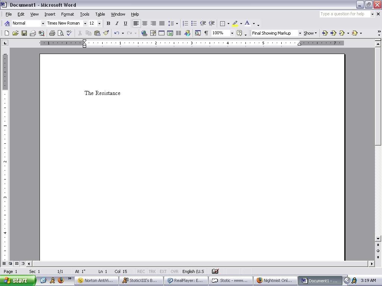Open the Table menu
The image size is (382, 286).
click(x=100, y=14)
